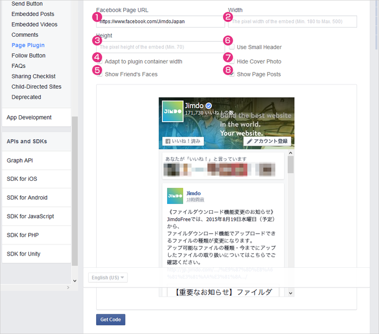This screenshot has width=379, height=334.
Task: Click the preview scrollbar's down arrow
Action: 290,293
